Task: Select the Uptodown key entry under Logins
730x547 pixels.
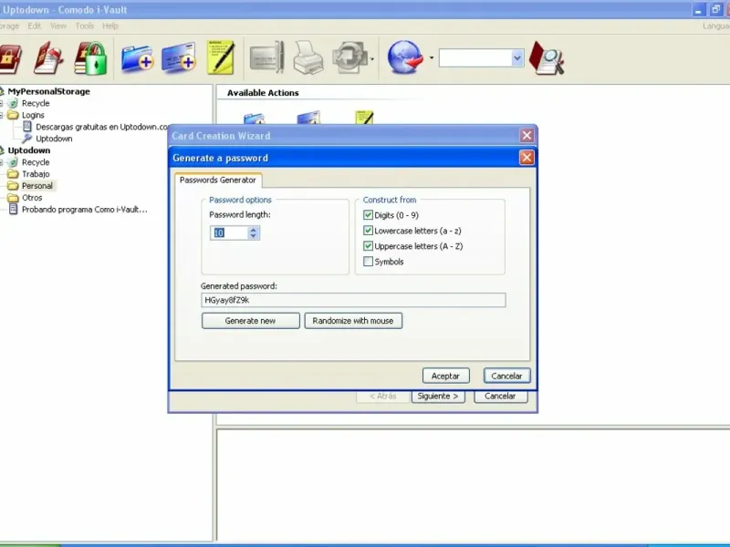Action: pos(54,139)
